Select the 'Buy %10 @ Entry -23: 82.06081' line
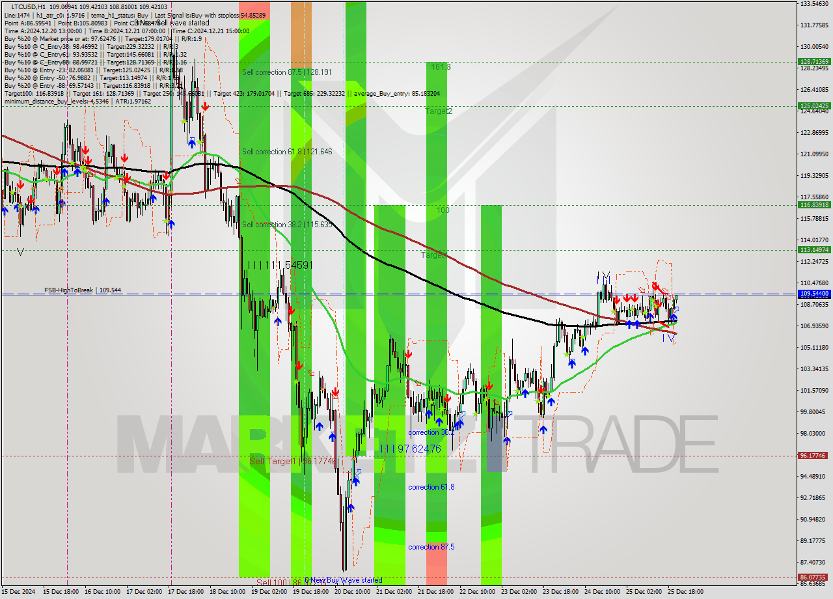This screenshot has width=833, height=599. pyautogui.click(x=93, y=70)
